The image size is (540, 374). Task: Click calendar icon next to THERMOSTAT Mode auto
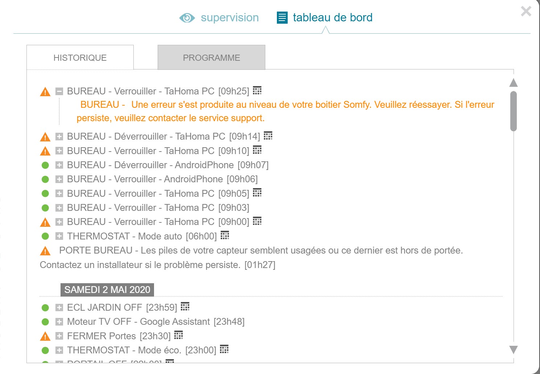coord(225,235)
